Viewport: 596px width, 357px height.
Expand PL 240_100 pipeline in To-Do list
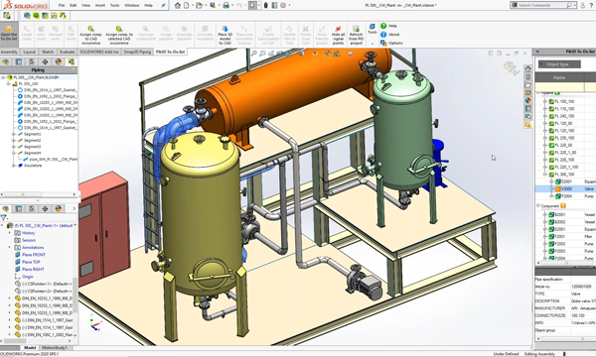[545, 116]
